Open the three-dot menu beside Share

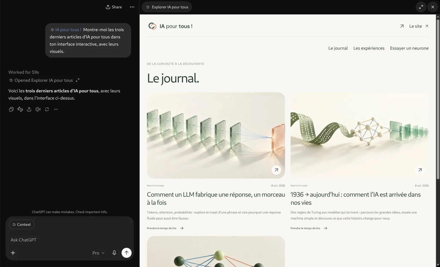132,7
